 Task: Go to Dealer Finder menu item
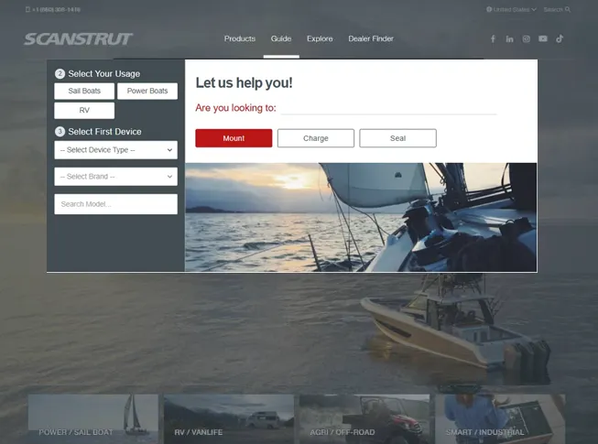tap(371, 39)
